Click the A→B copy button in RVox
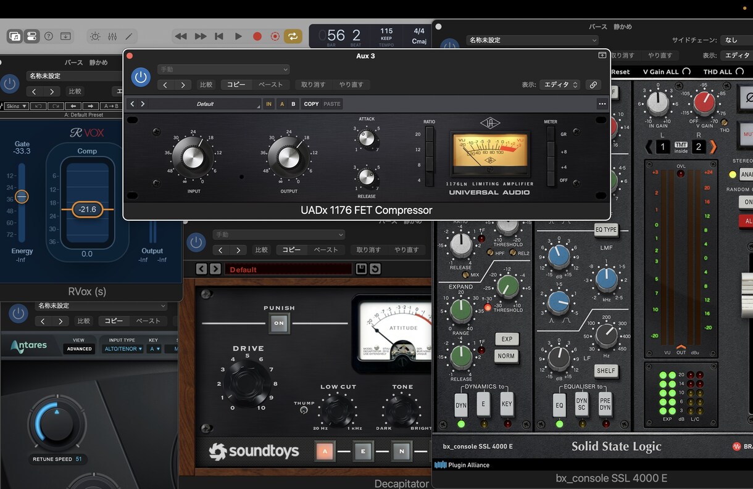Image resolution: width=753 pixels, height=489 pixels. point(110,106)
